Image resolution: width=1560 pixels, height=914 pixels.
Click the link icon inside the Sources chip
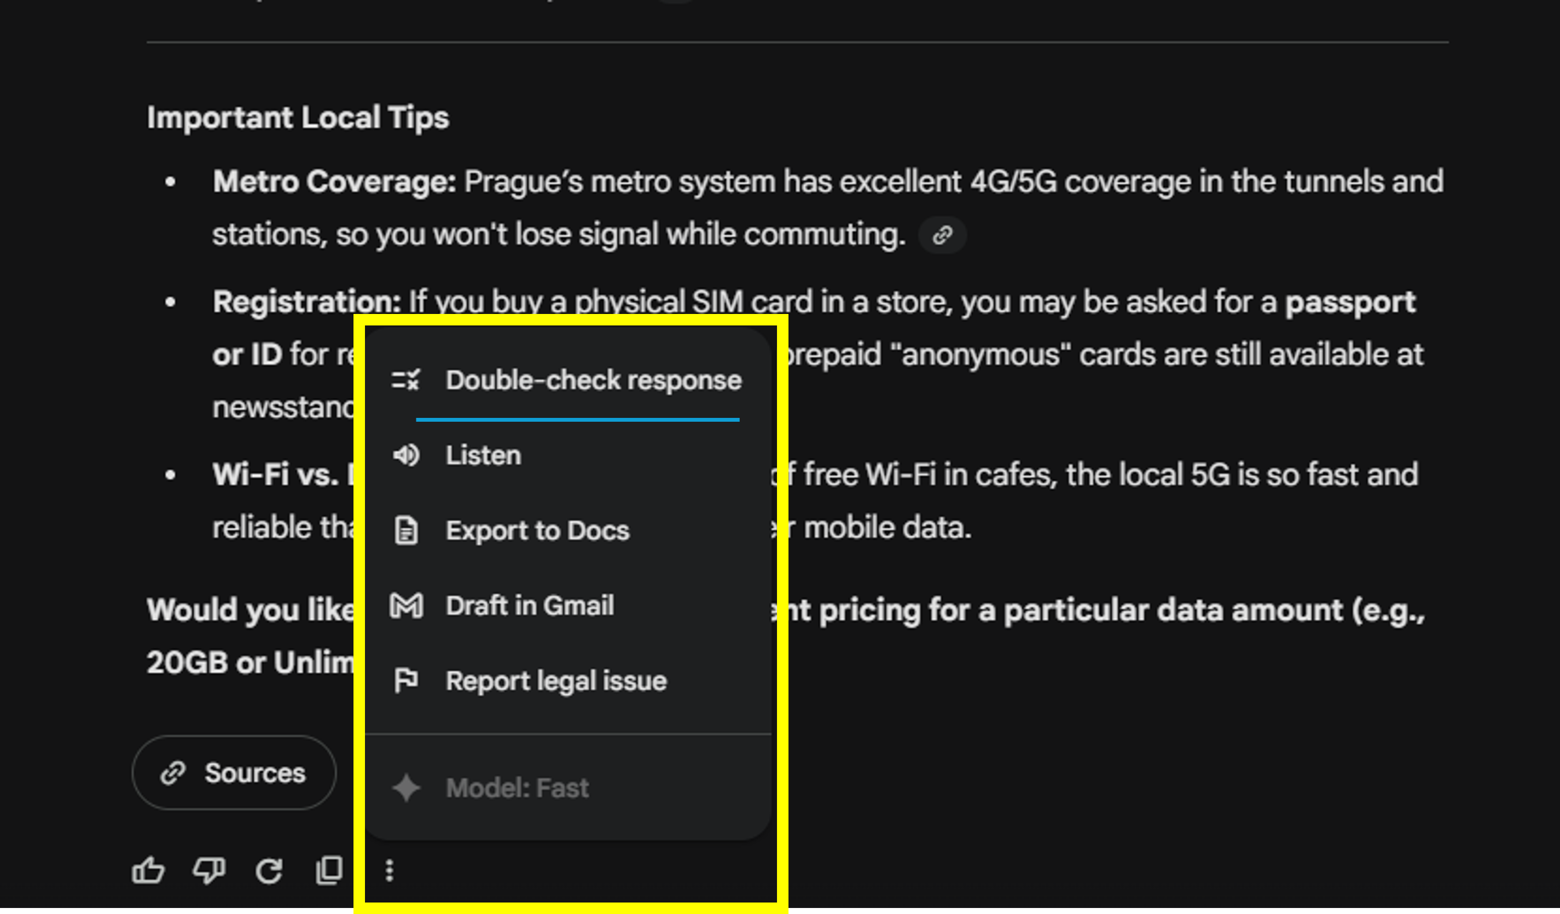click(172, 773)
